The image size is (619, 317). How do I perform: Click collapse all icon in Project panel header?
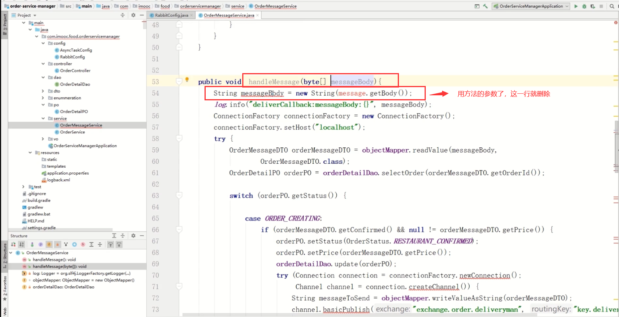click(122, 15)
